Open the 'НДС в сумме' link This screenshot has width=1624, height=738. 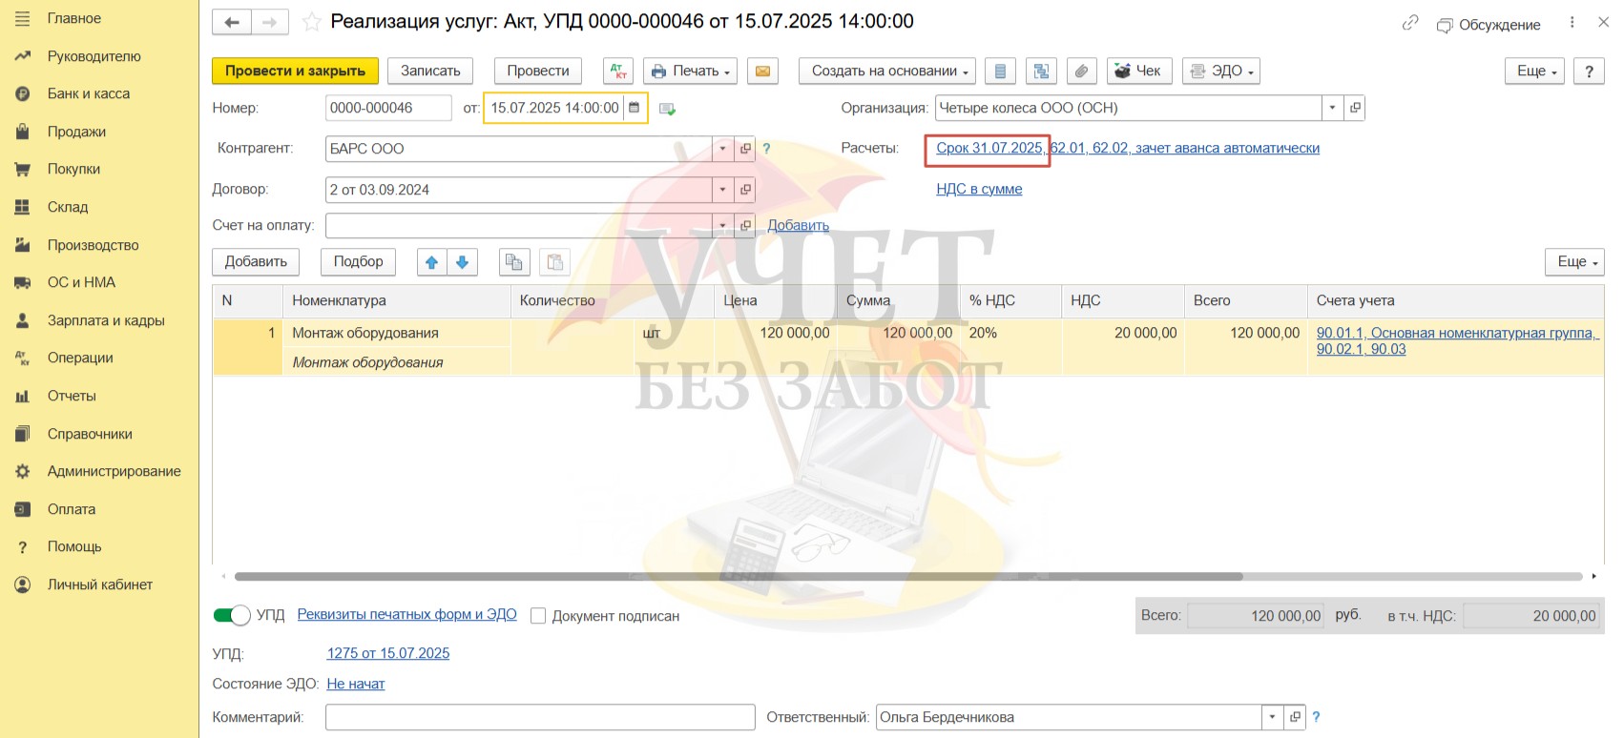point(979,189)
